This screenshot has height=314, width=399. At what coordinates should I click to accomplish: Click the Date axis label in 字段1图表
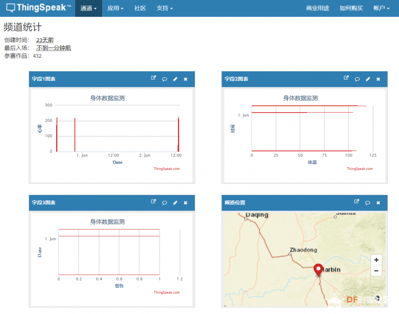click(117, 163)
